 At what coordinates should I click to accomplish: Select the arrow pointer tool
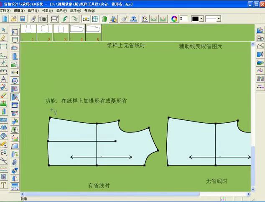click(4, 30)
